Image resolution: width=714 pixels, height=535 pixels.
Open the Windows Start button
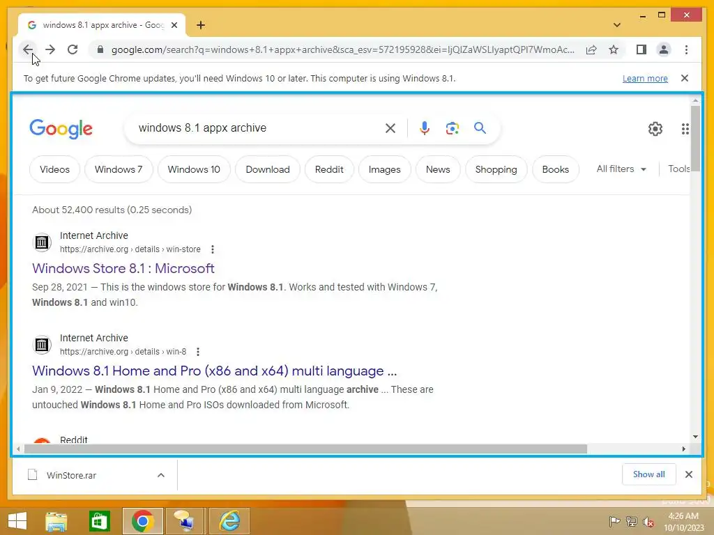(17, 521)
